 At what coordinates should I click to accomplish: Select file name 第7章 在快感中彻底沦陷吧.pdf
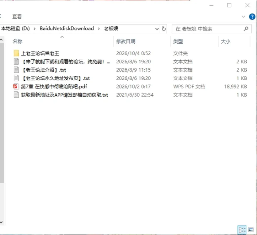tap(54, 87)
